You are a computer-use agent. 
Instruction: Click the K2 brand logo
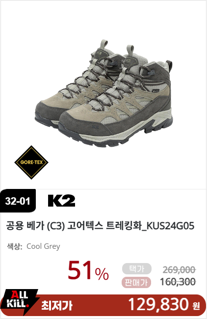click(x=61, y=201)
